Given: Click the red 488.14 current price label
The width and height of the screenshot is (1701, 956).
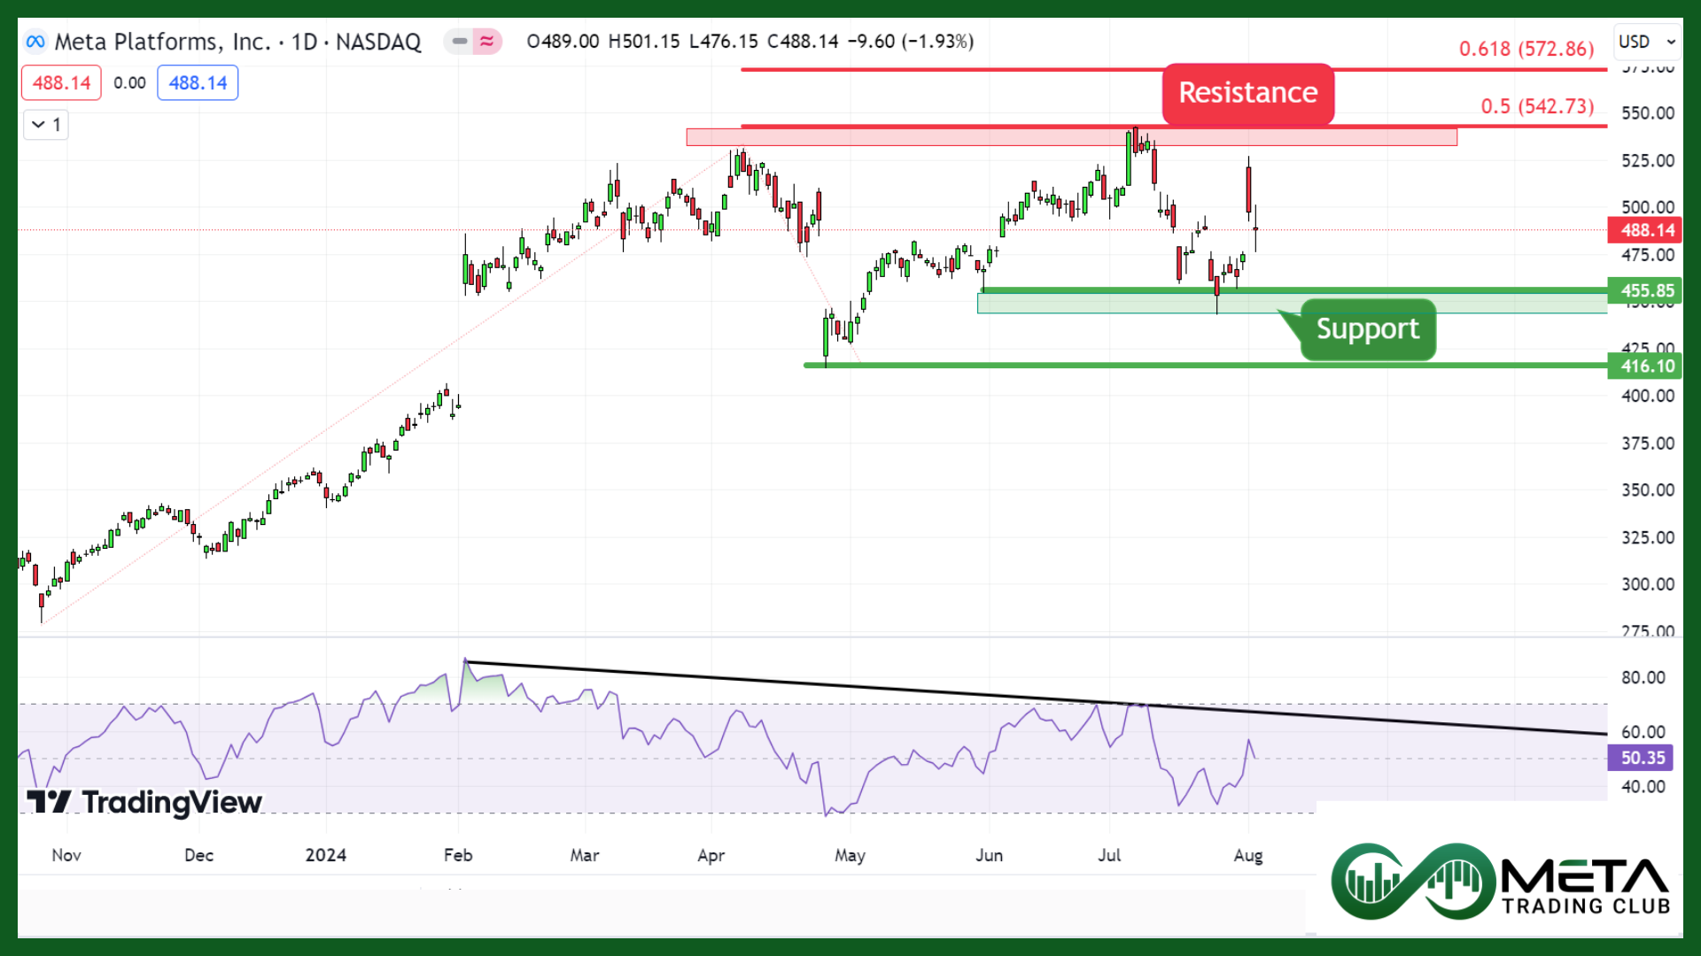Looking at the screenshot, I should click(1646, 230).
